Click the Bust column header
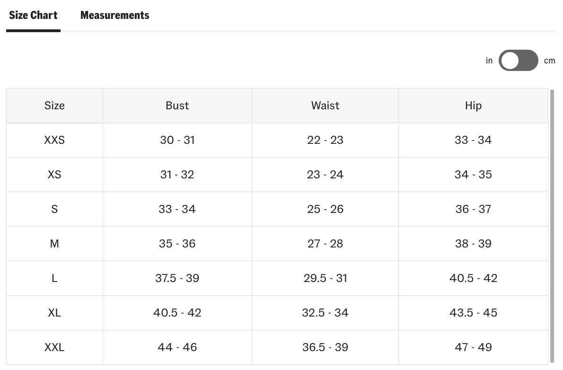The height and width of the screenshot is (370, 563). (x=177, y=106)
